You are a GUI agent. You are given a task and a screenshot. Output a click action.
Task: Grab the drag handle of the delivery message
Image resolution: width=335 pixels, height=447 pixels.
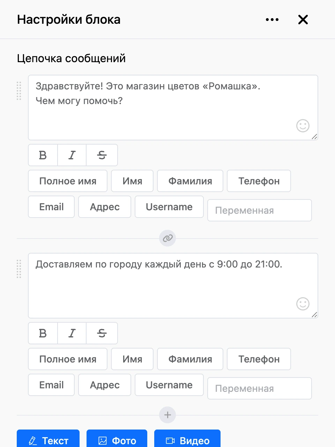[x=19, y=269]
